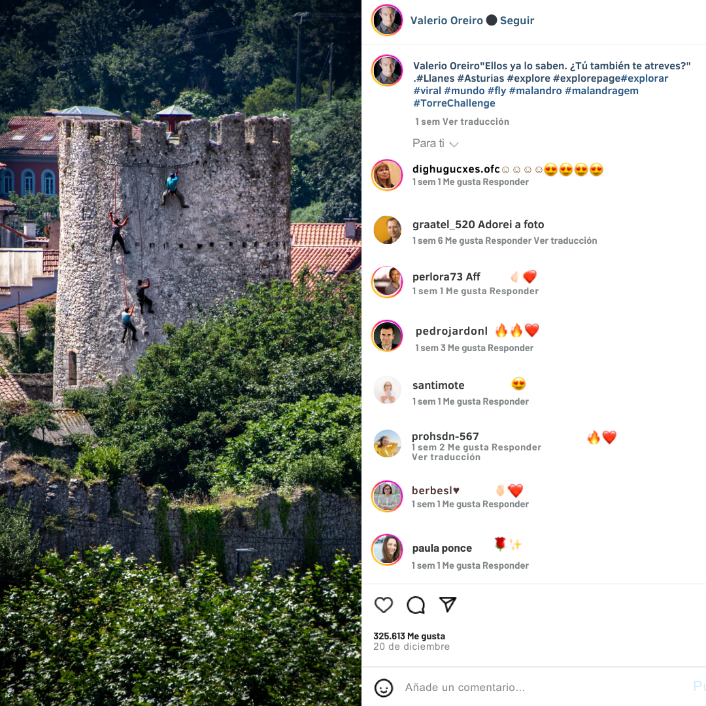Screen dimensions: 706x706
Task: Like the post with heart icon
Action: 384,605
